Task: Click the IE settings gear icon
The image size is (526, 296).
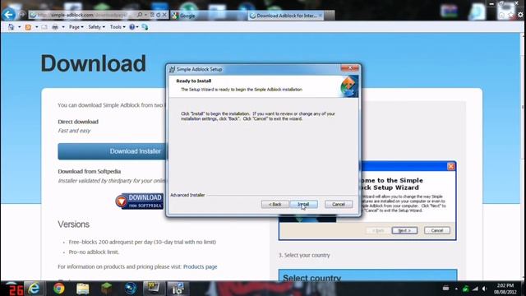Action: [x=520, y=15]
